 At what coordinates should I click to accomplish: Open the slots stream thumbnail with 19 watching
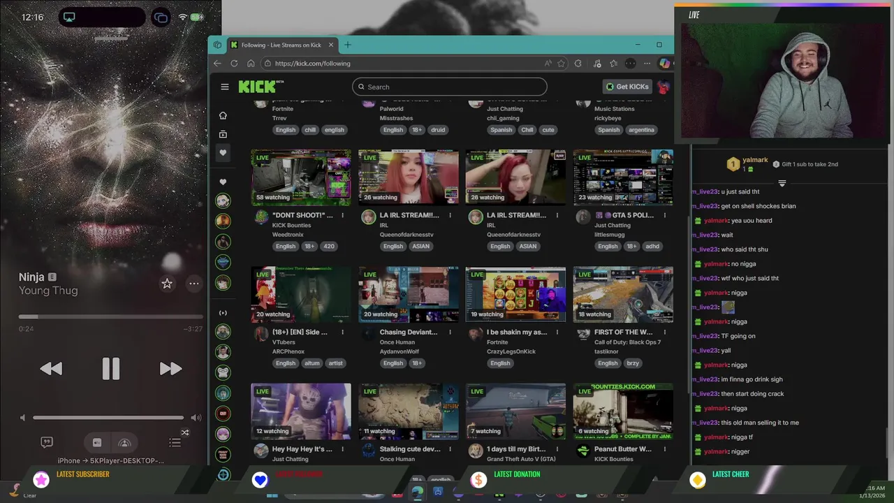[515, 294]
